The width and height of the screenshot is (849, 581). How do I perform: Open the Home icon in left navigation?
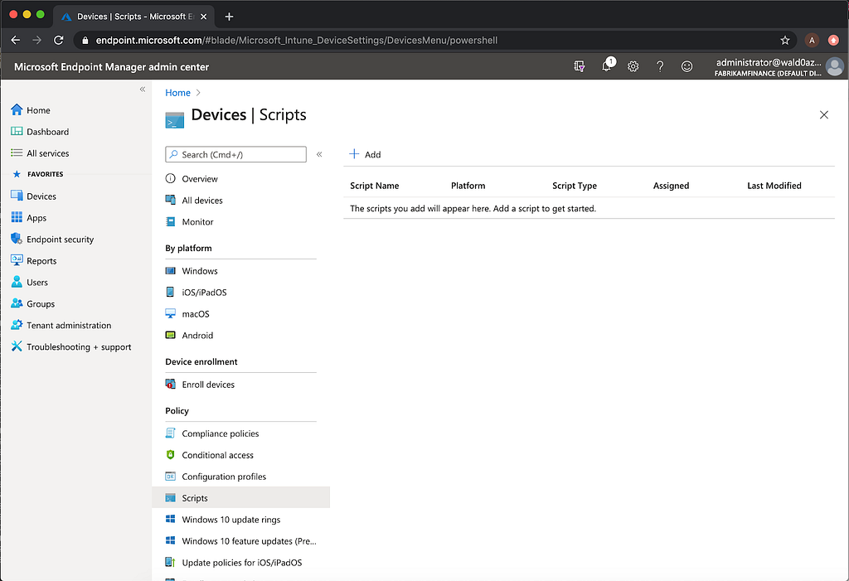[17, 110]
